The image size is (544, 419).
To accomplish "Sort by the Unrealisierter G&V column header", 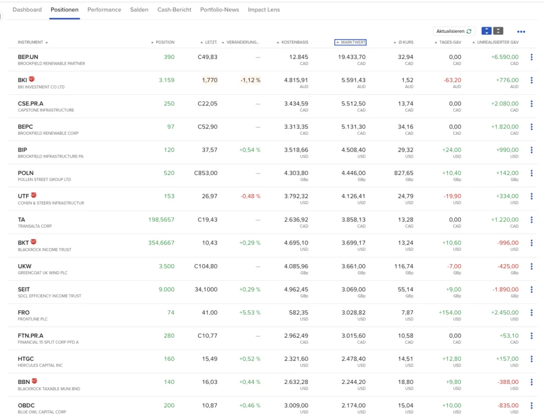I will 496,42.
